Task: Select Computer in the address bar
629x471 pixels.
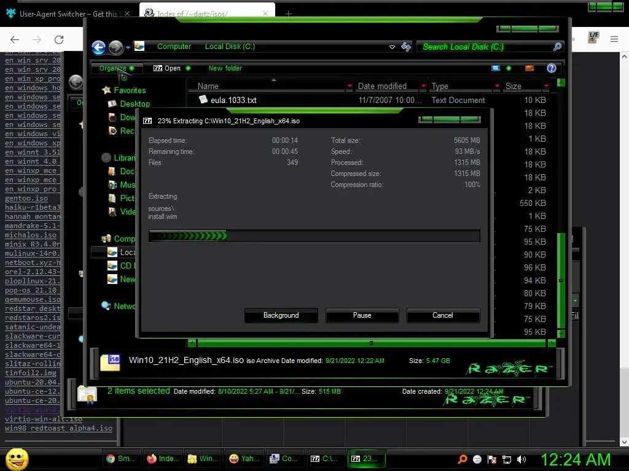Action: [x=174, y=47]
